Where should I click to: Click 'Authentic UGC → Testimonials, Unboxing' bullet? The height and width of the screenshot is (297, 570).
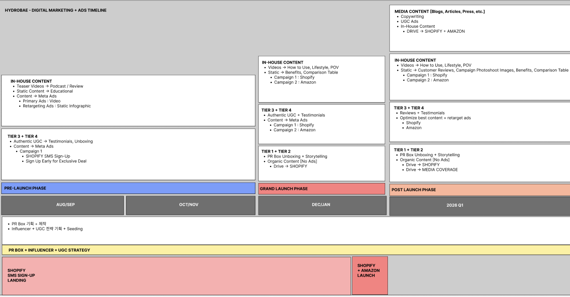coord(53,141)
